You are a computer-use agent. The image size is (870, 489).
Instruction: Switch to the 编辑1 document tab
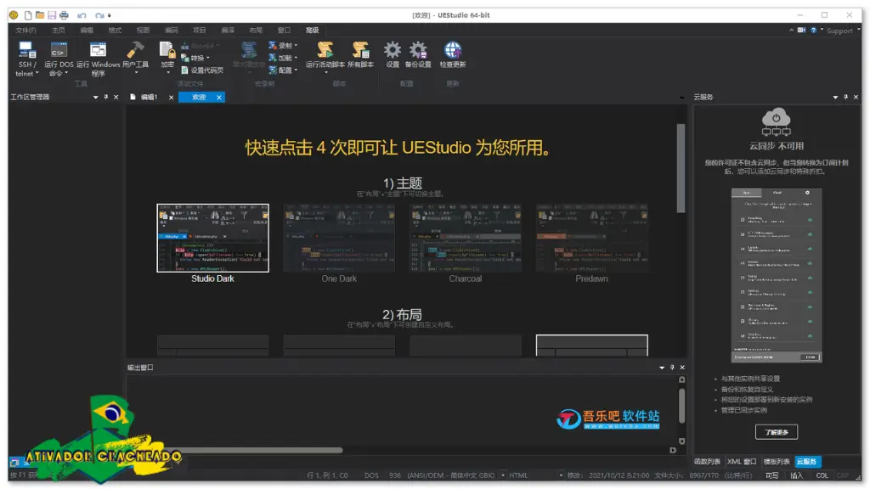148,97
